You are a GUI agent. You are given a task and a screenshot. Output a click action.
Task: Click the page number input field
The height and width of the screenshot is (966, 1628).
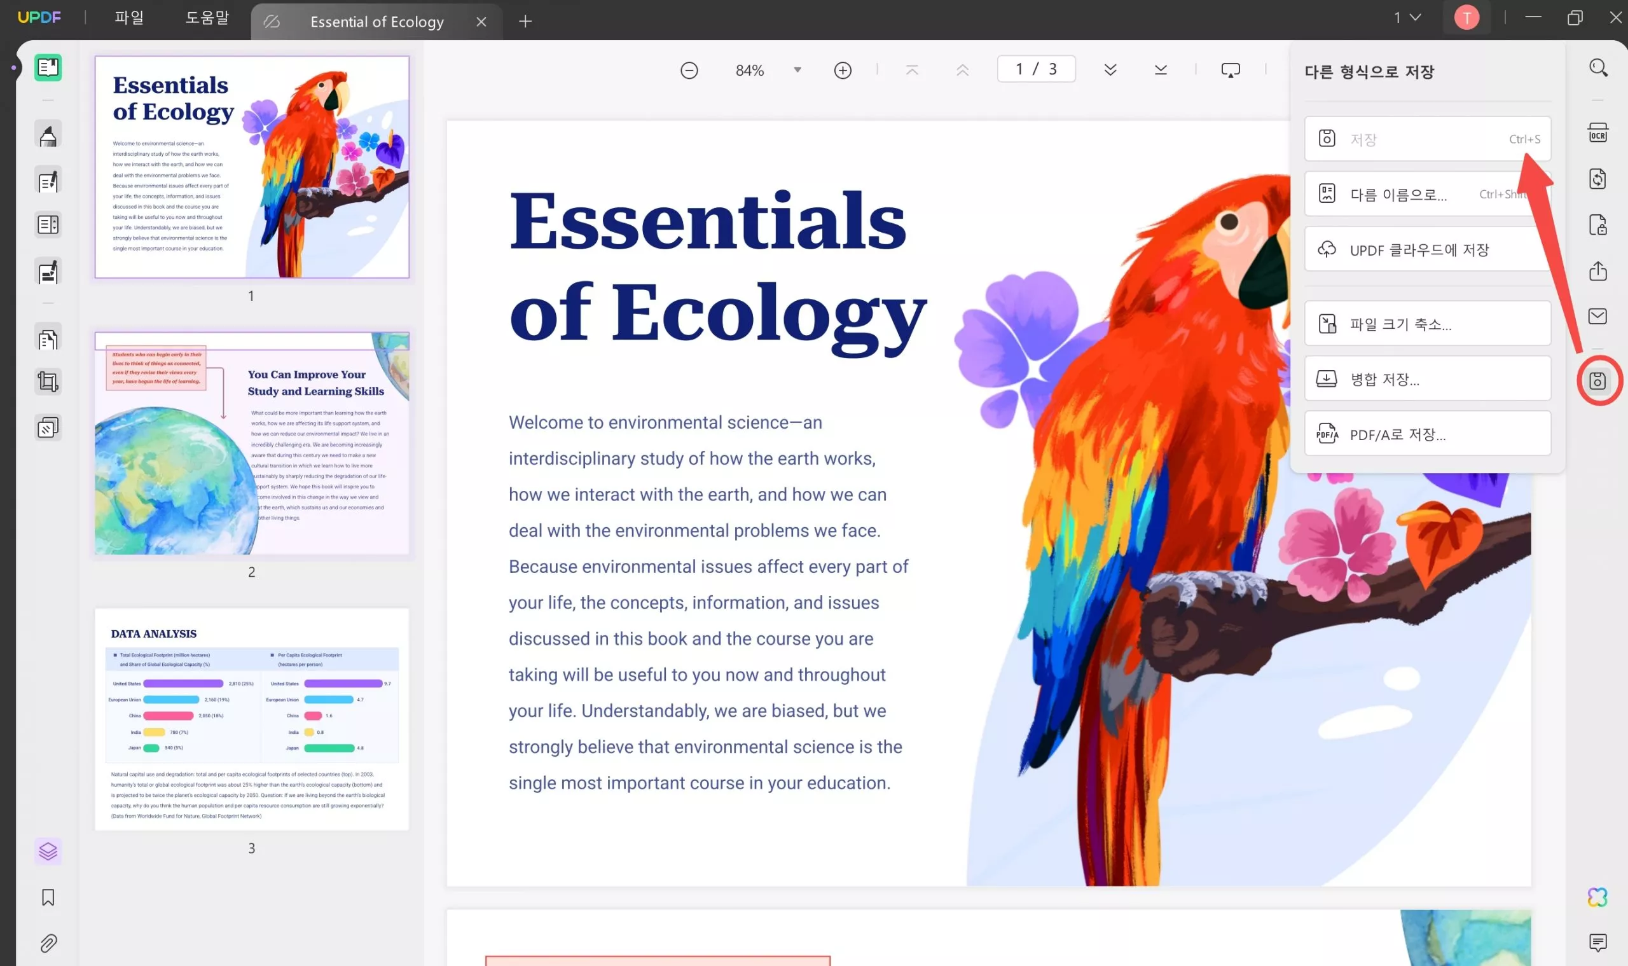(x=1036, y=69)
